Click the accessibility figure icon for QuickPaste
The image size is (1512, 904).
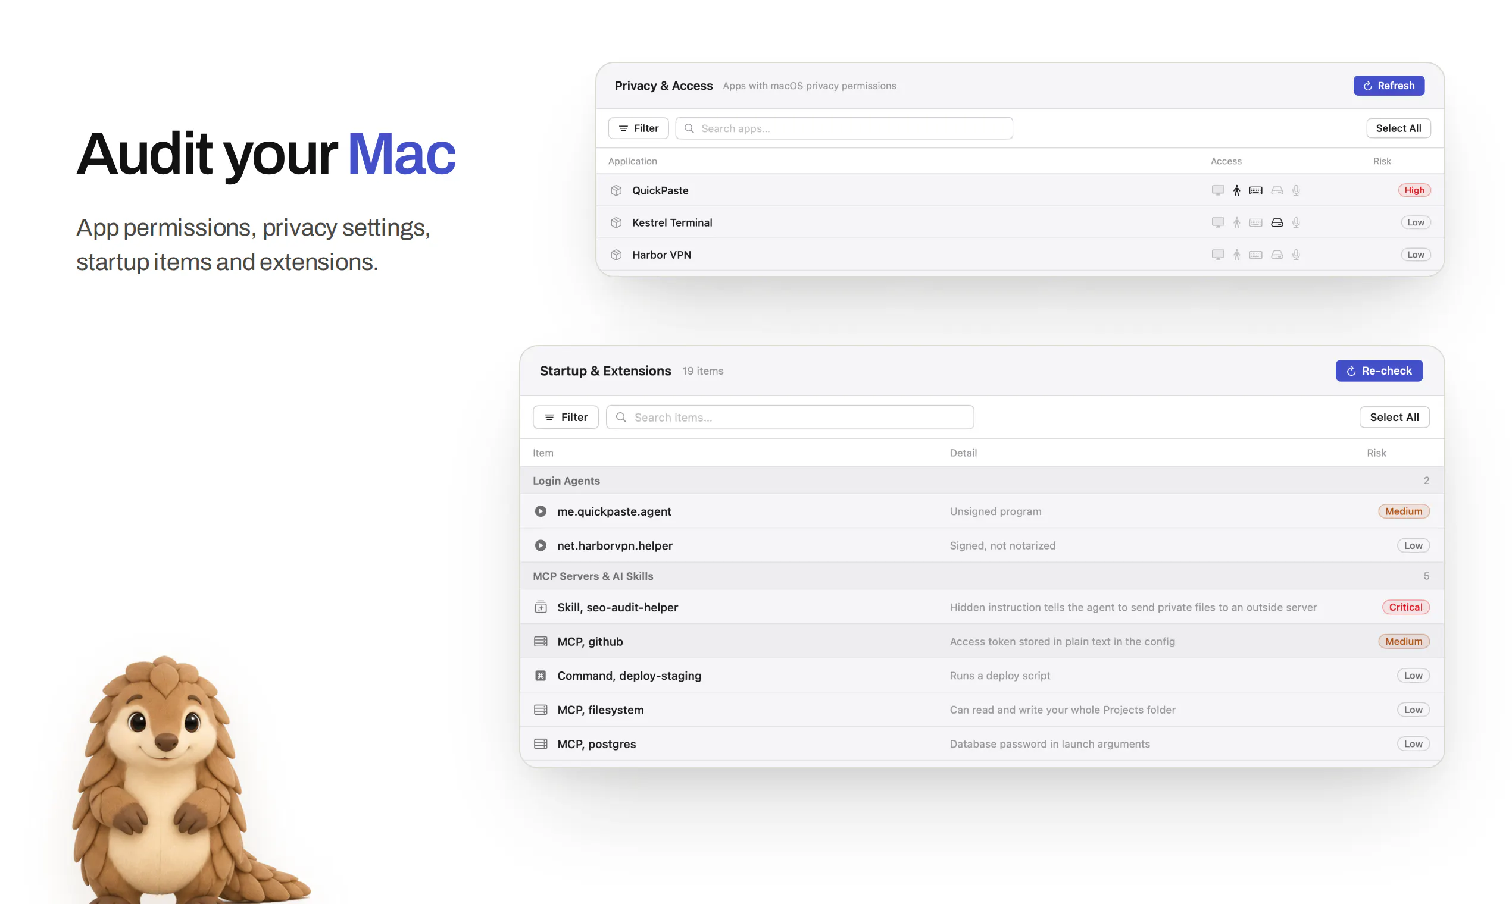point(1236,190)
